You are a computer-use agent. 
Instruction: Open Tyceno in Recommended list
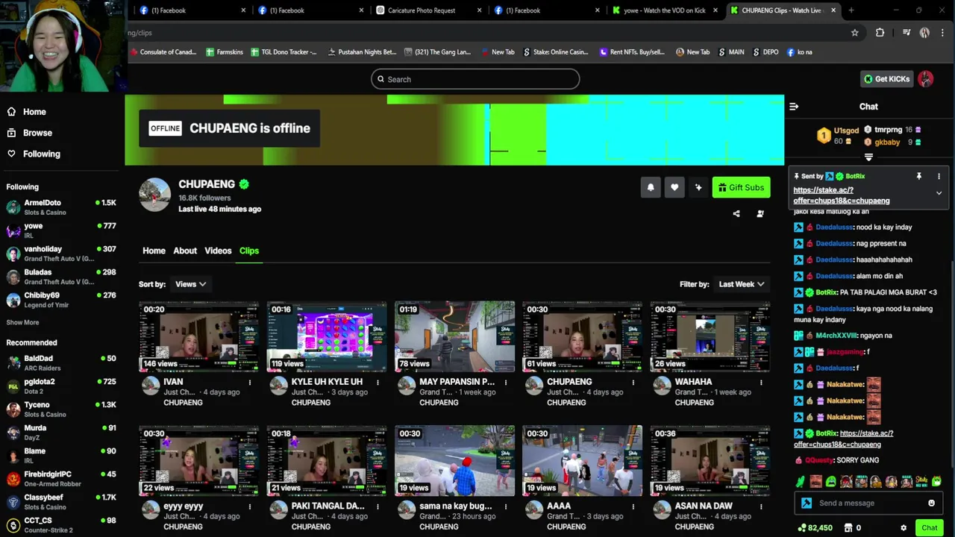coord(61,409)
